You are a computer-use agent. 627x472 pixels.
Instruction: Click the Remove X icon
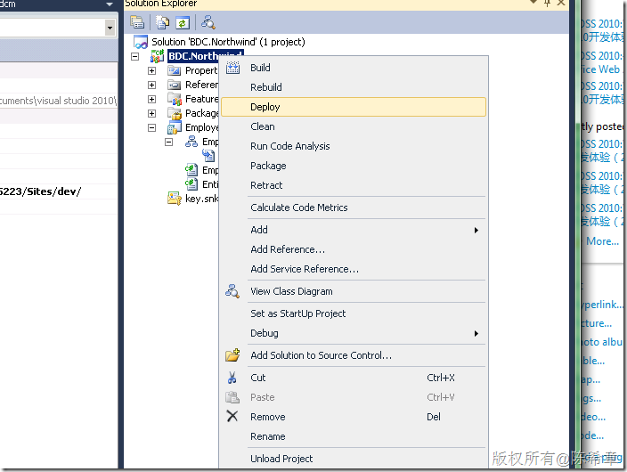232,417
